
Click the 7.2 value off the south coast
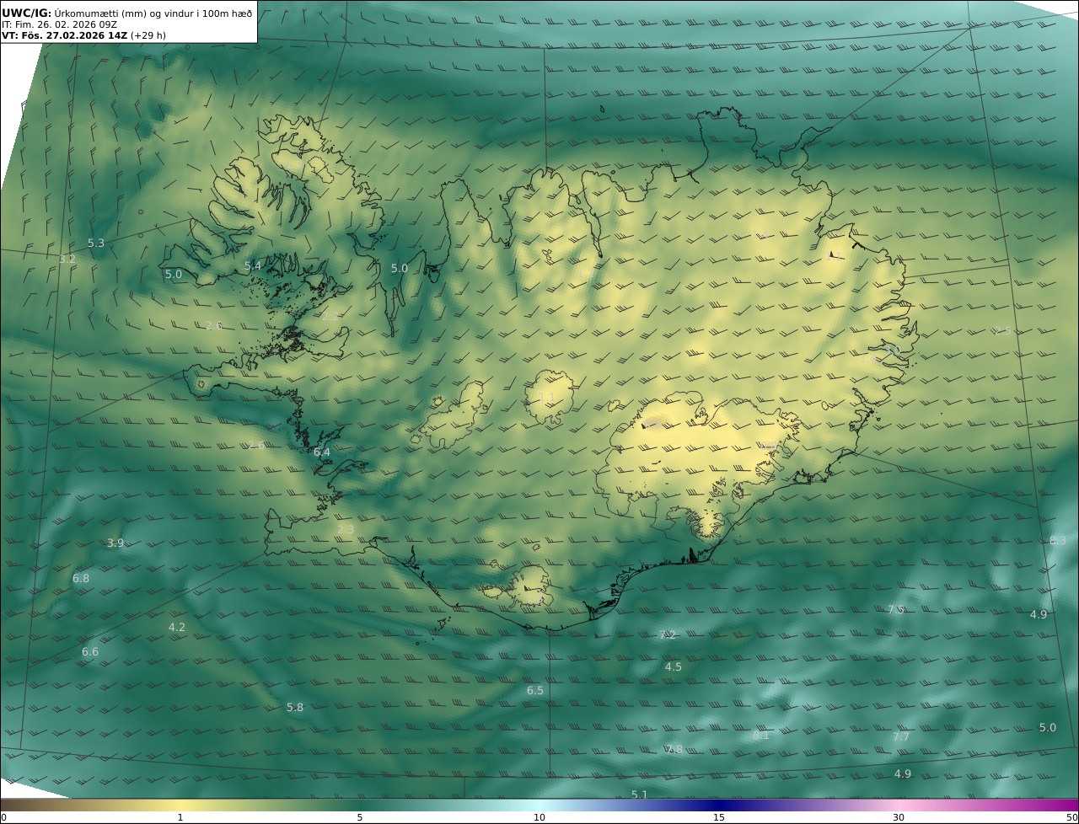pos(668,635)
